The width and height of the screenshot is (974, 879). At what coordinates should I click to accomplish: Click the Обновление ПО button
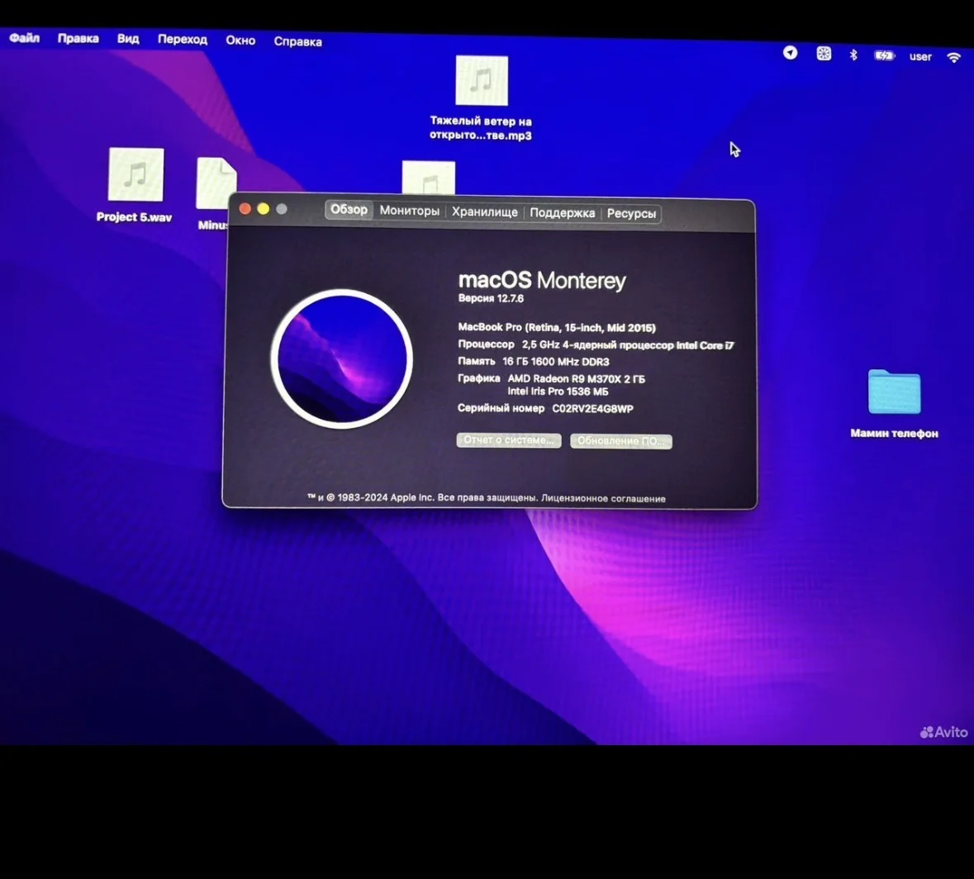[x=621, y=441]
